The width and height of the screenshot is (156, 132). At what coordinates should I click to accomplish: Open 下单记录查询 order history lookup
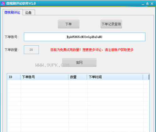click(x=111, y=24)
